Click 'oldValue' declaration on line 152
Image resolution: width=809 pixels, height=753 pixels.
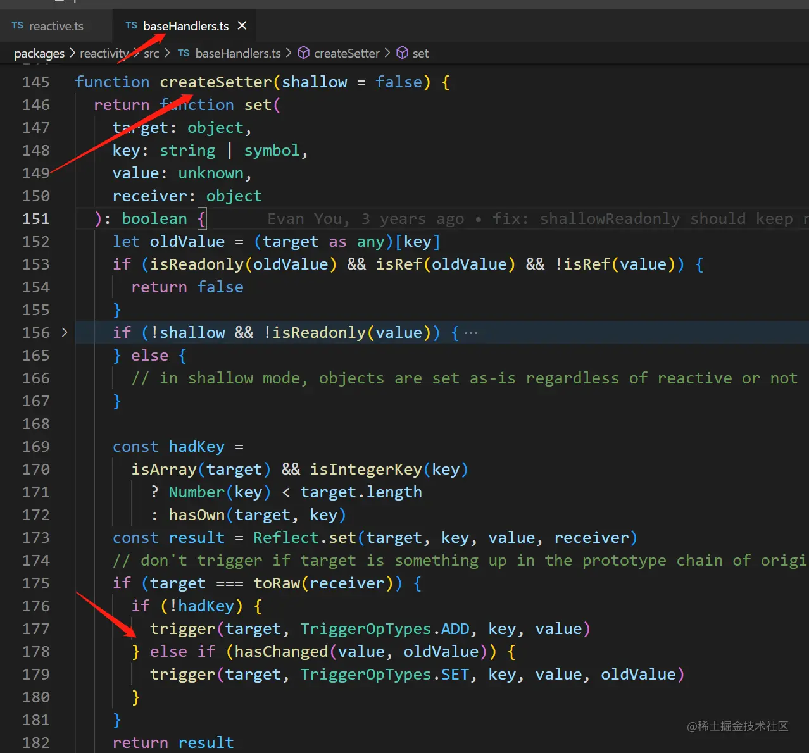[x=187, y=242]
